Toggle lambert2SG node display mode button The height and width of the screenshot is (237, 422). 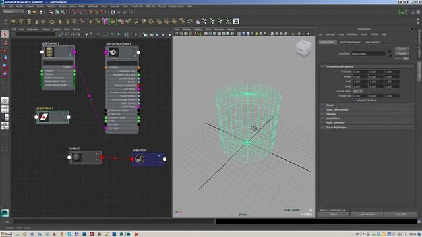click(160, 161)
